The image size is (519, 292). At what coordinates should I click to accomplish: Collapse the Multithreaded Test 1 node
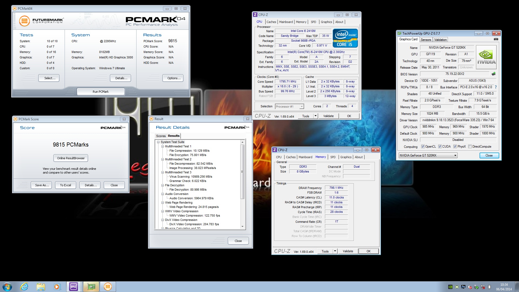coord(163,146)
